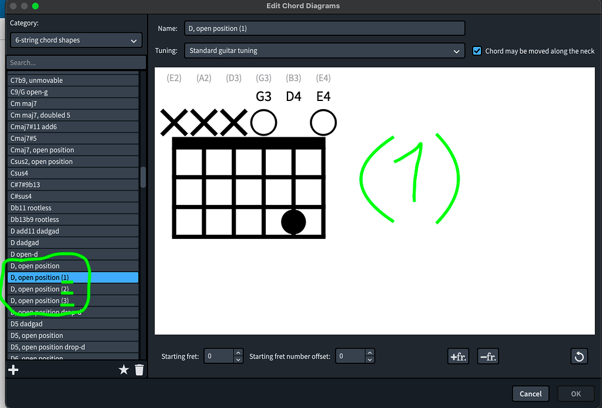This screenshot has height=408, width=602.
Task: Shift diagram down a fret using -fr. icon
Action: point(488,356)
